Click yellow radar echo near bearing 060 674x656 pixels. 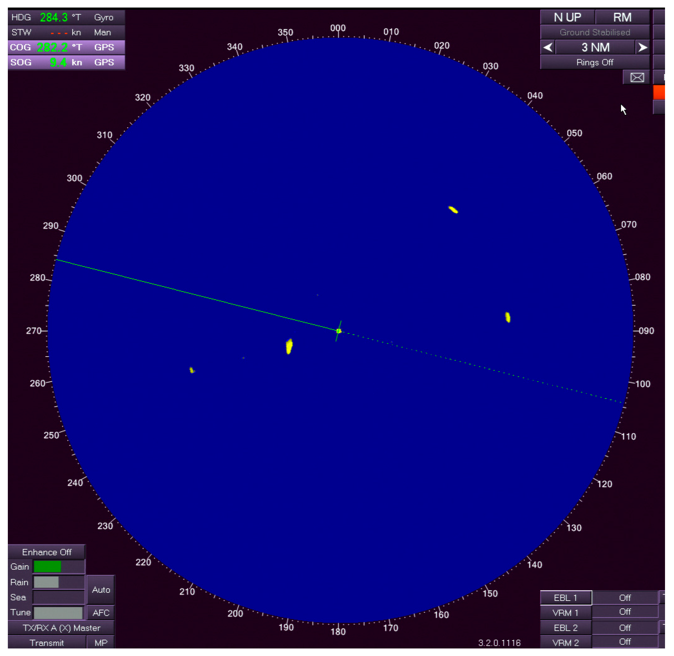point(453,209)
